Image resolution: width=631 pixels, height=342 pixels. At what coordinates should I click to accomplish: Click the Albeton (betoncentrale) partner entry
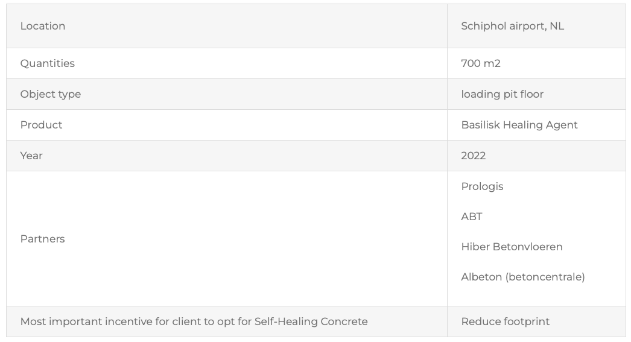[523, 277]
